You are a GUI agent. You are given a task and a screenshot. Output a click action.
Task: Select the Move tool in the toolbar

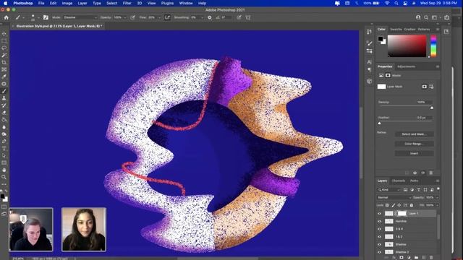tap(4, 34)
